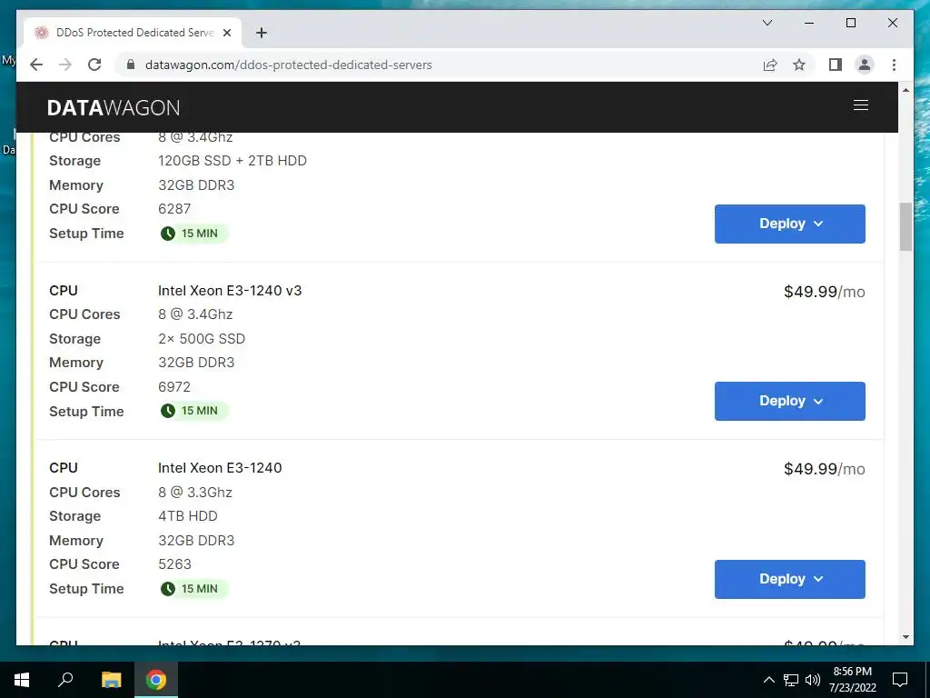Screen dimensions: 930x698
Task: Click the DATAWAGON logo
Action: (114, 107)
